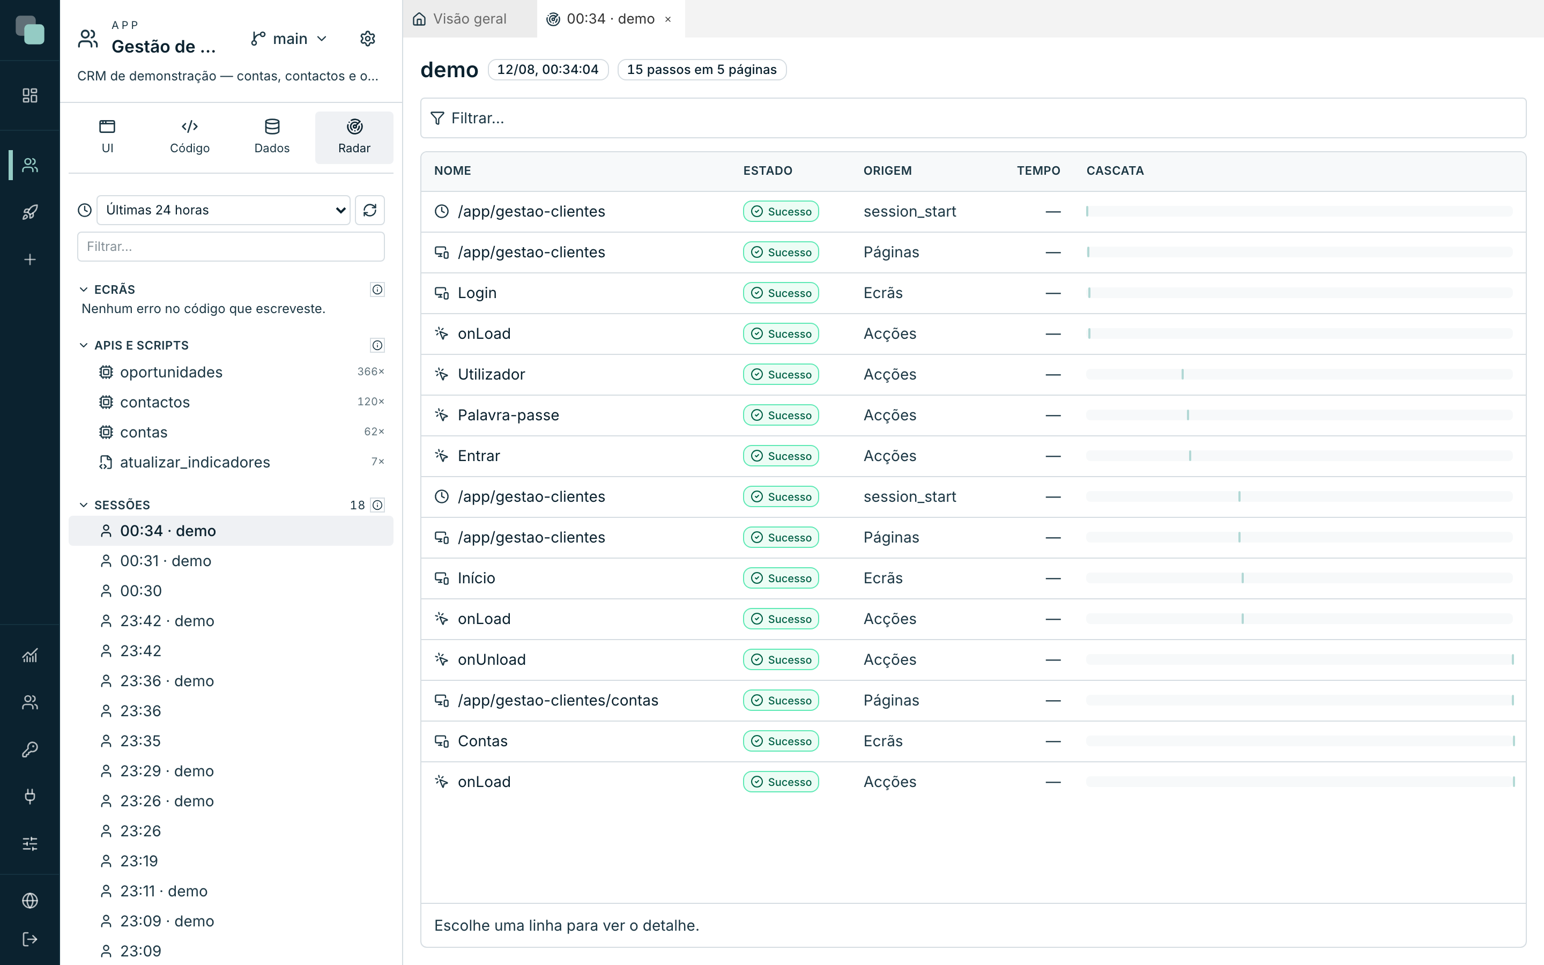
Task: Click the NOME column header
Action: 452,171
